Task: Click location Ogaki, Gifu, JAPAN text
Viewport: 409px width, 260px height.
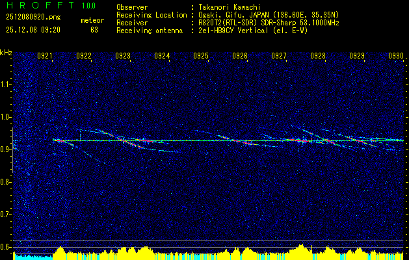Action: 267,15
